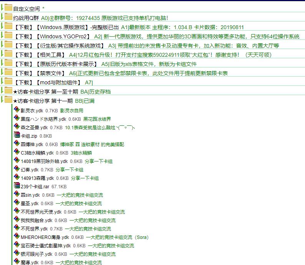Click folder icon for 相关工具 download
Image resolution: width=305 pixels, height=265 pixels.
point(8,53)
